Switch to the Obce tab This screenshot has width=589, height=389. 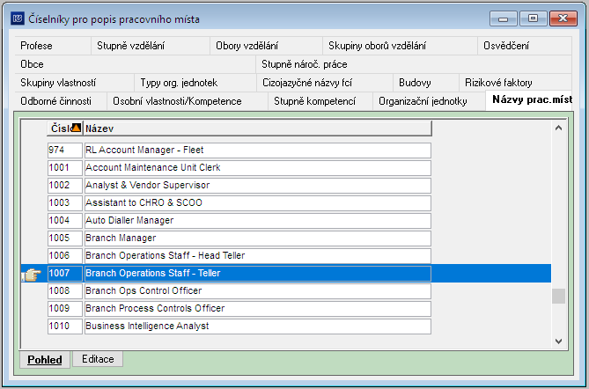pyautogui.click(x=136, y=64)
